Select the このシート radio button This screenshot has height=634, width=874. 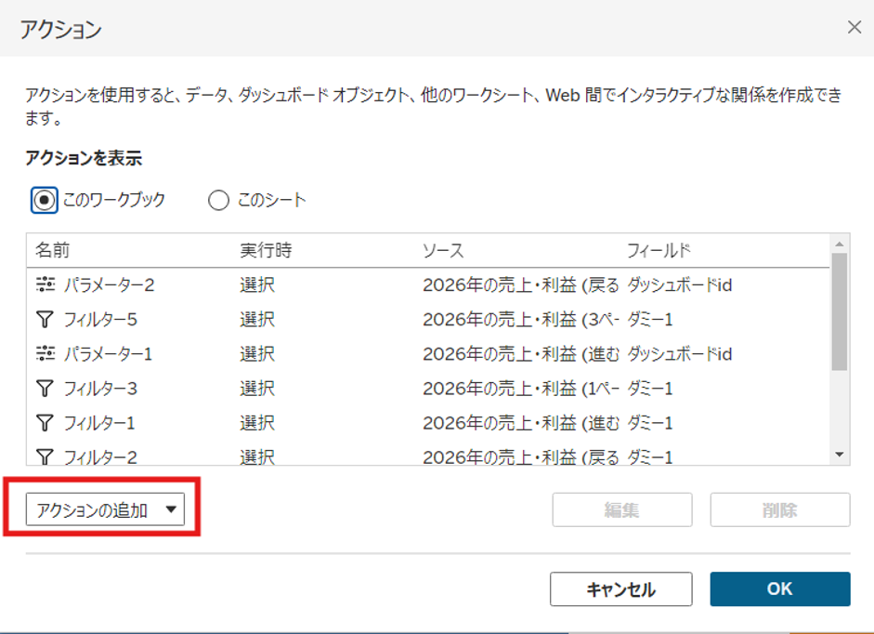point(218,200)
